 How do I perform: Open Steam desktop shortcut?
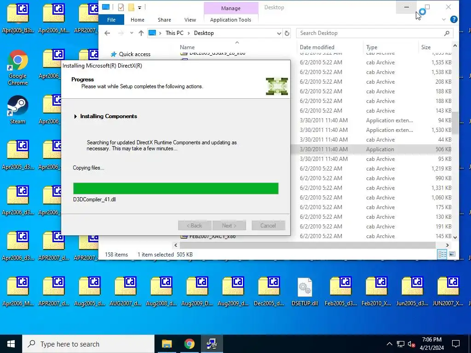pos(18,109)
